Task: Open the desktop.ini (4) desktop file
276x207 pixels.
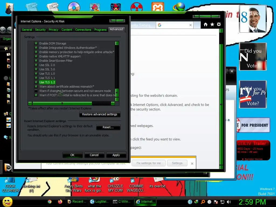Action: pos(31,185)
